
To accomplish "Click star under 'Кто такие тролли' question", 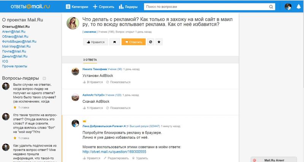I will (x=15, y=138).
